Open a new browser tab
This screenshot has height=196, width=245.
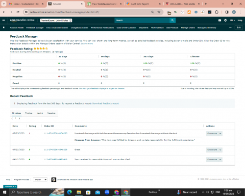pyautogui.click(x=206, y=4)
